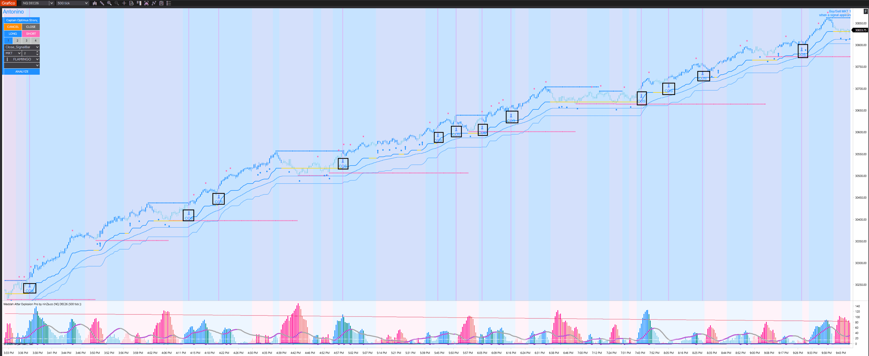Click the 9:43 PM time axis label
The width and height of the screenshot is (869, 356).
click(841, 353)
